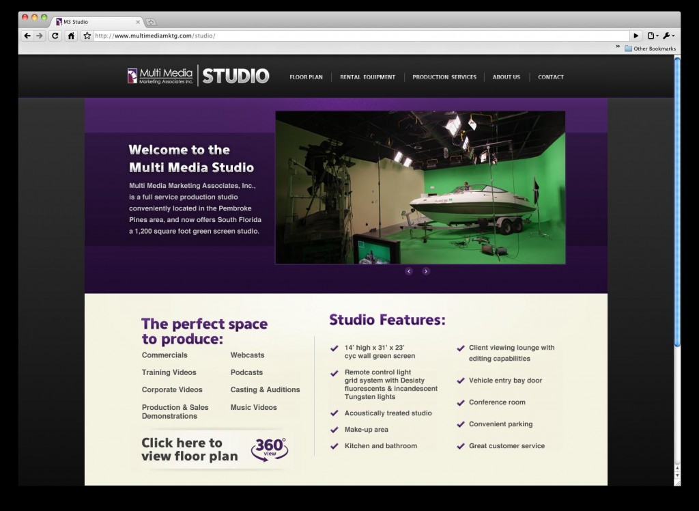Open the Rental Equipment menu item
Image resolution: width=699 pixels, height=511 pixels.
tap(368, 77)
